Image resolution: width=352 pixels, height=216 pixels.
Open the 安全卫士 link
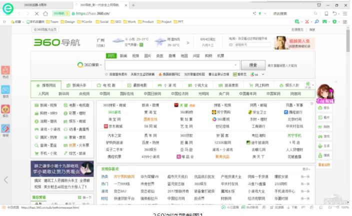[257, 112]
